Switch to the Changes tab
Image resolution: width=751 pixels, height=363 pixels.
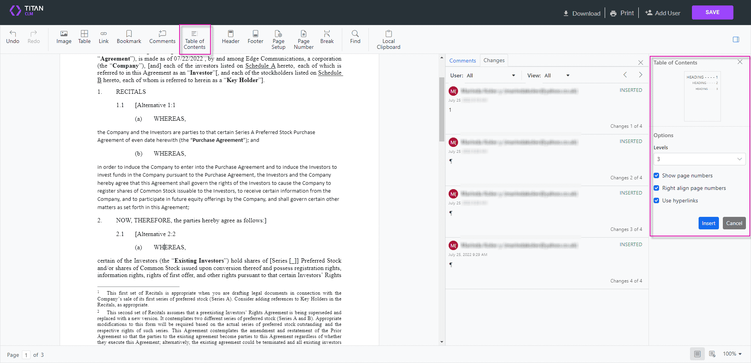(x=494, y=60)
